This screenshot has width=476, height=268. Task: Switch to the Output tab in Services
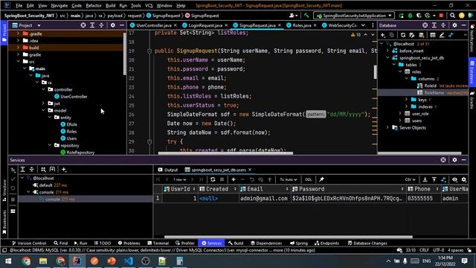168,170
